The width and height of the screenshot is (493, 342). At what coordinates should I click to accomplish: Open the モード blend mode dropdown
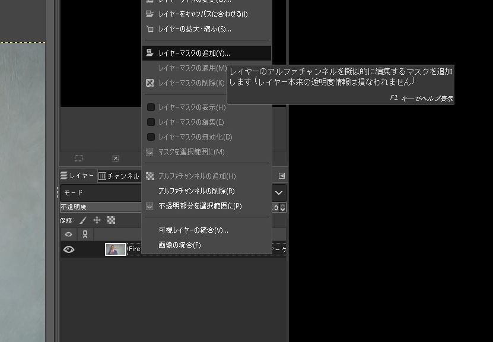(x=278, y=193)
